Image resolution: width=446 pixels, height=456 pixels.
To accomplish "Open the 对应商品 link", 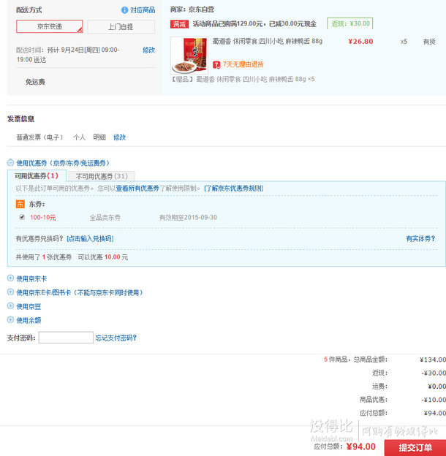I will pos(143,10).
